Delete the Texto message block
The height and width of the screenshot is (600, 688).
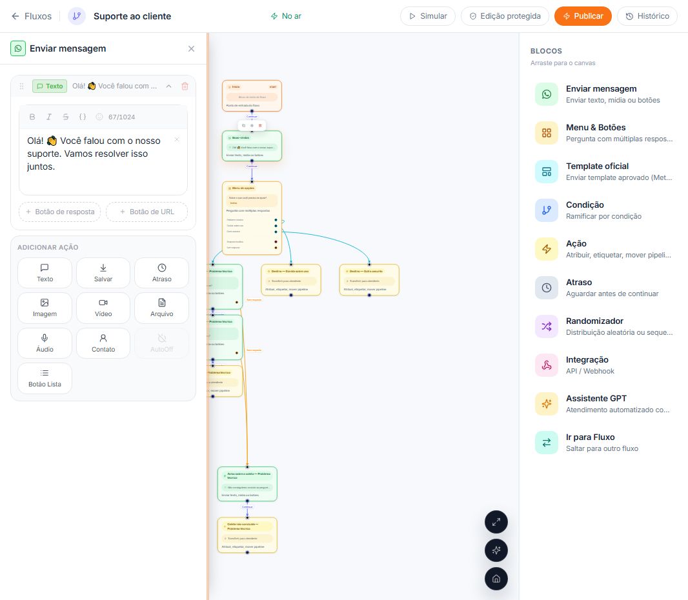click(185, 86)
